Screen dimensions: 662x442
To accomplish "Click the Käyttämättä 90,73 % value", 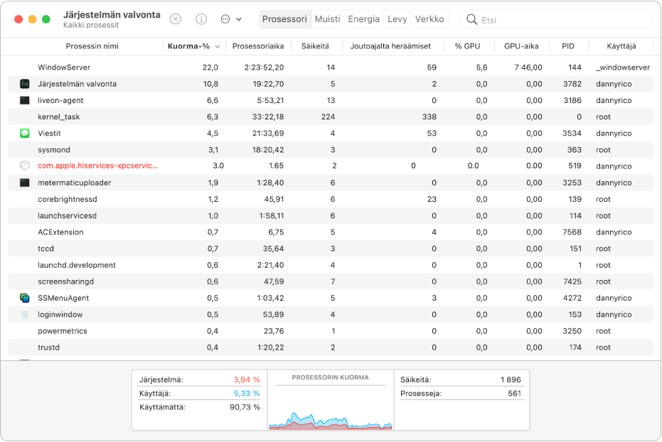I will 245,407.
